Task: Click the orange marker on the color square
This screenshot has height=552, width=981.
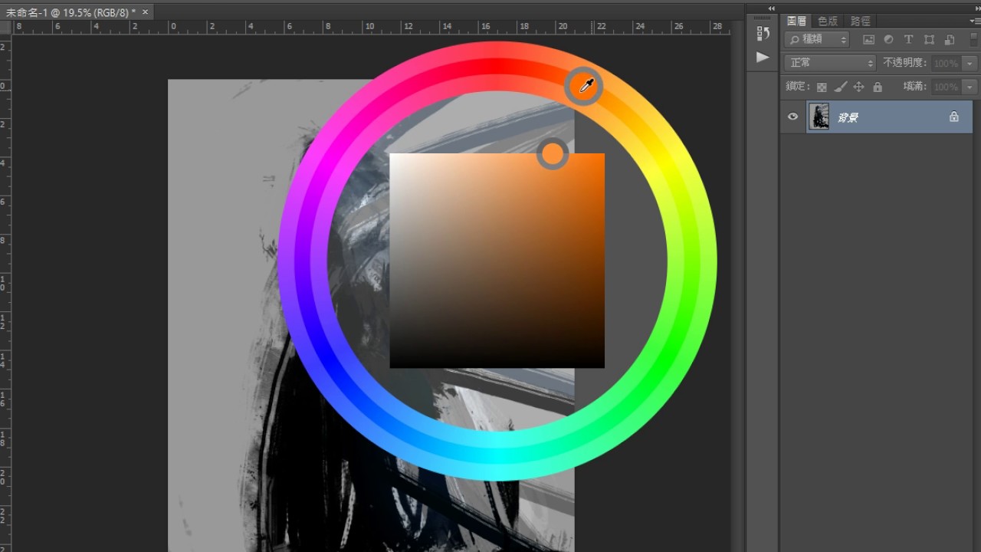Action: [553, 154]
